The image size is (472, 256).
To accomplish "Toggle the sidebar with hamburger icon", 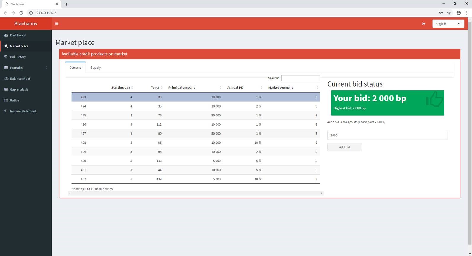I will (57, 24).
